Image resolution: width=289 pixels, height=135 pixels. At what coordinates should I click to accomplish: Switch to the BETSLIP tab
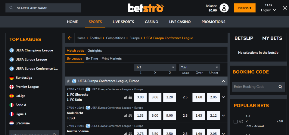coord(244,38)
